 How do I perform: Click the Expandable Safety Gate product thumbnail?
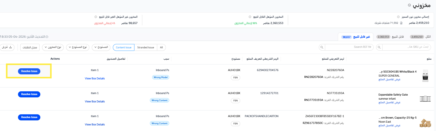pyautogui.click(x=425, y=99)
